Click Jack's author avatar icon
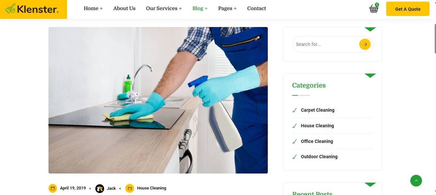 tap(100, 188)
